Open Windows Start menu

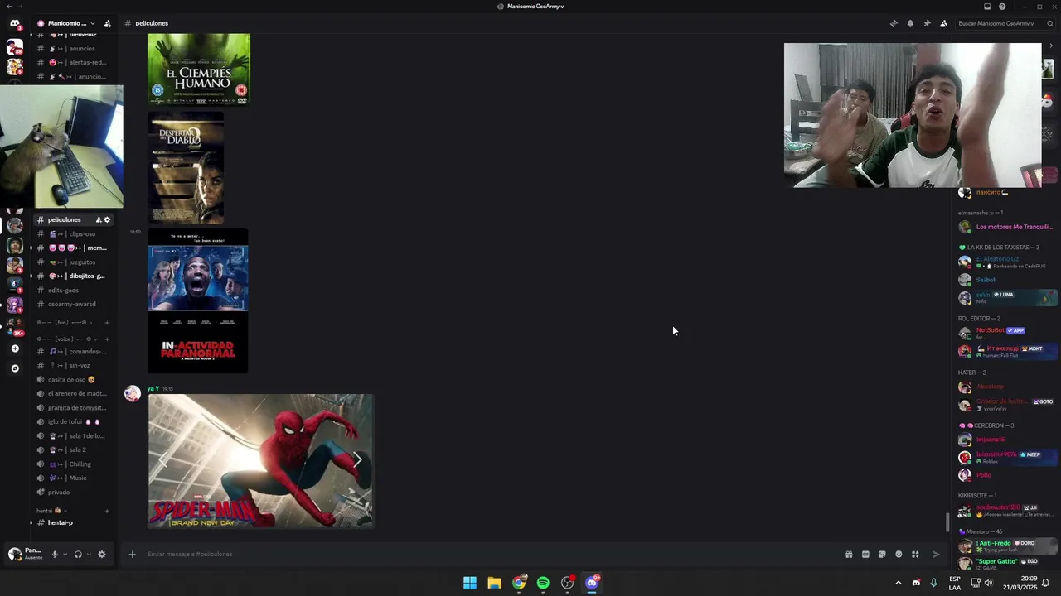(x=470, y=583)
